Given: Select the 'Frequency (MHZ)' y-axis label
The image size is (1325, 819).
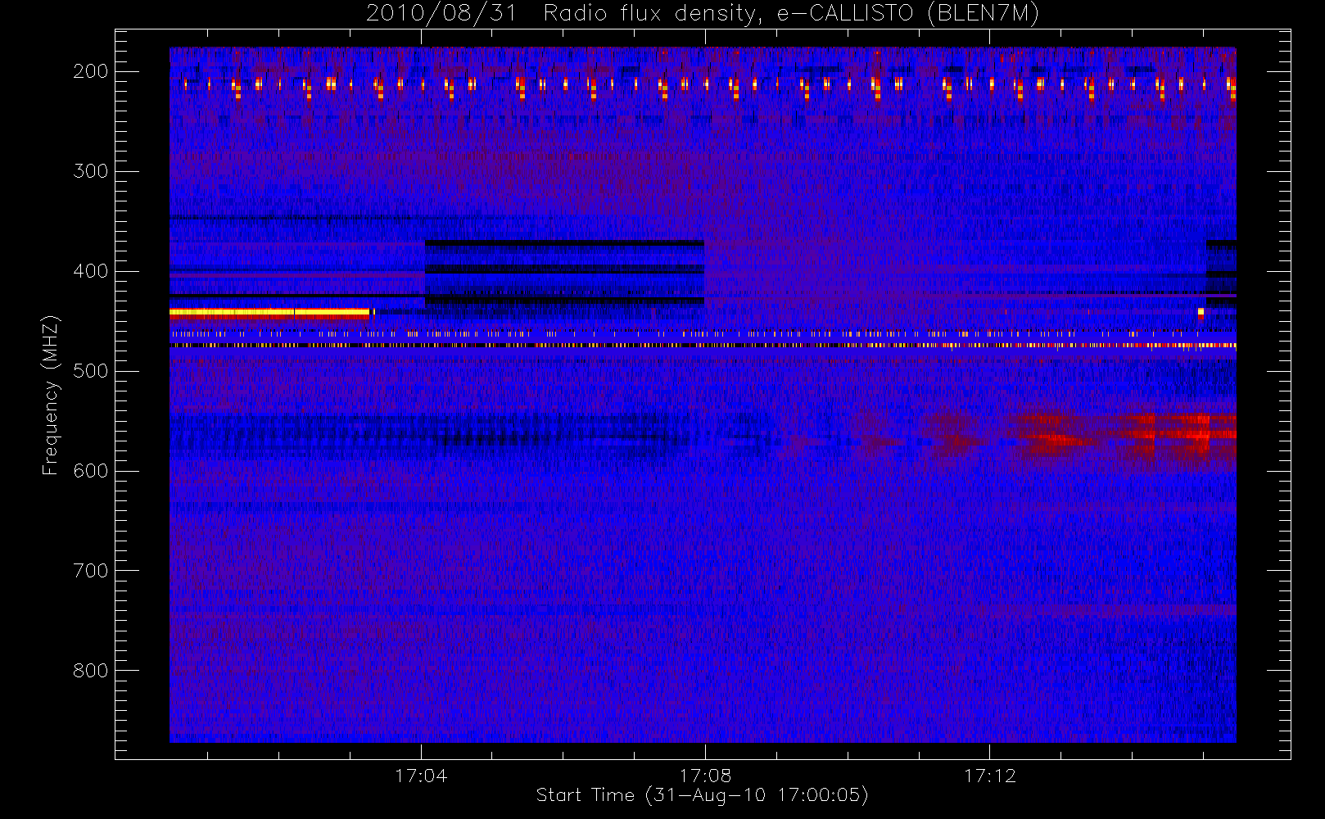Looking at the screenshot, I should click(x=51, y=395).
